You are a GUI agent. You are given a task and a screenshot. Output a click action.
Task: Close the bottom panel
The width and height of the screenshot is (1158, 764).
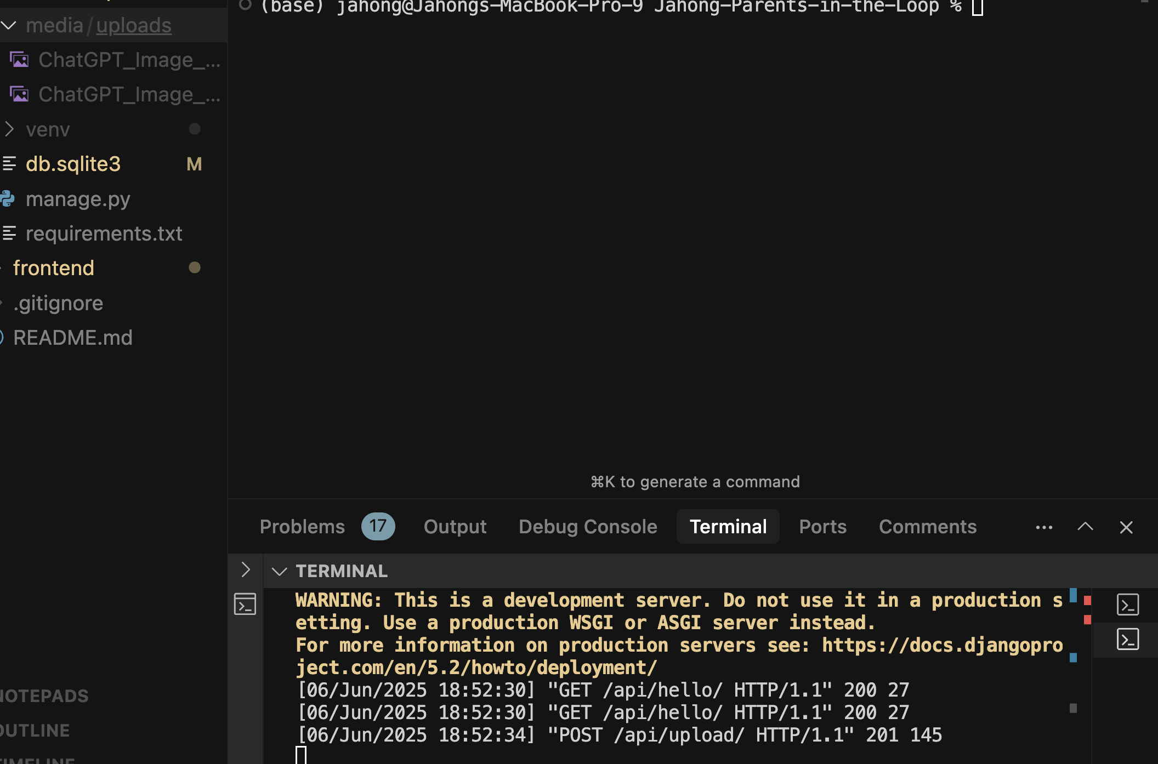click(1126, 527)
